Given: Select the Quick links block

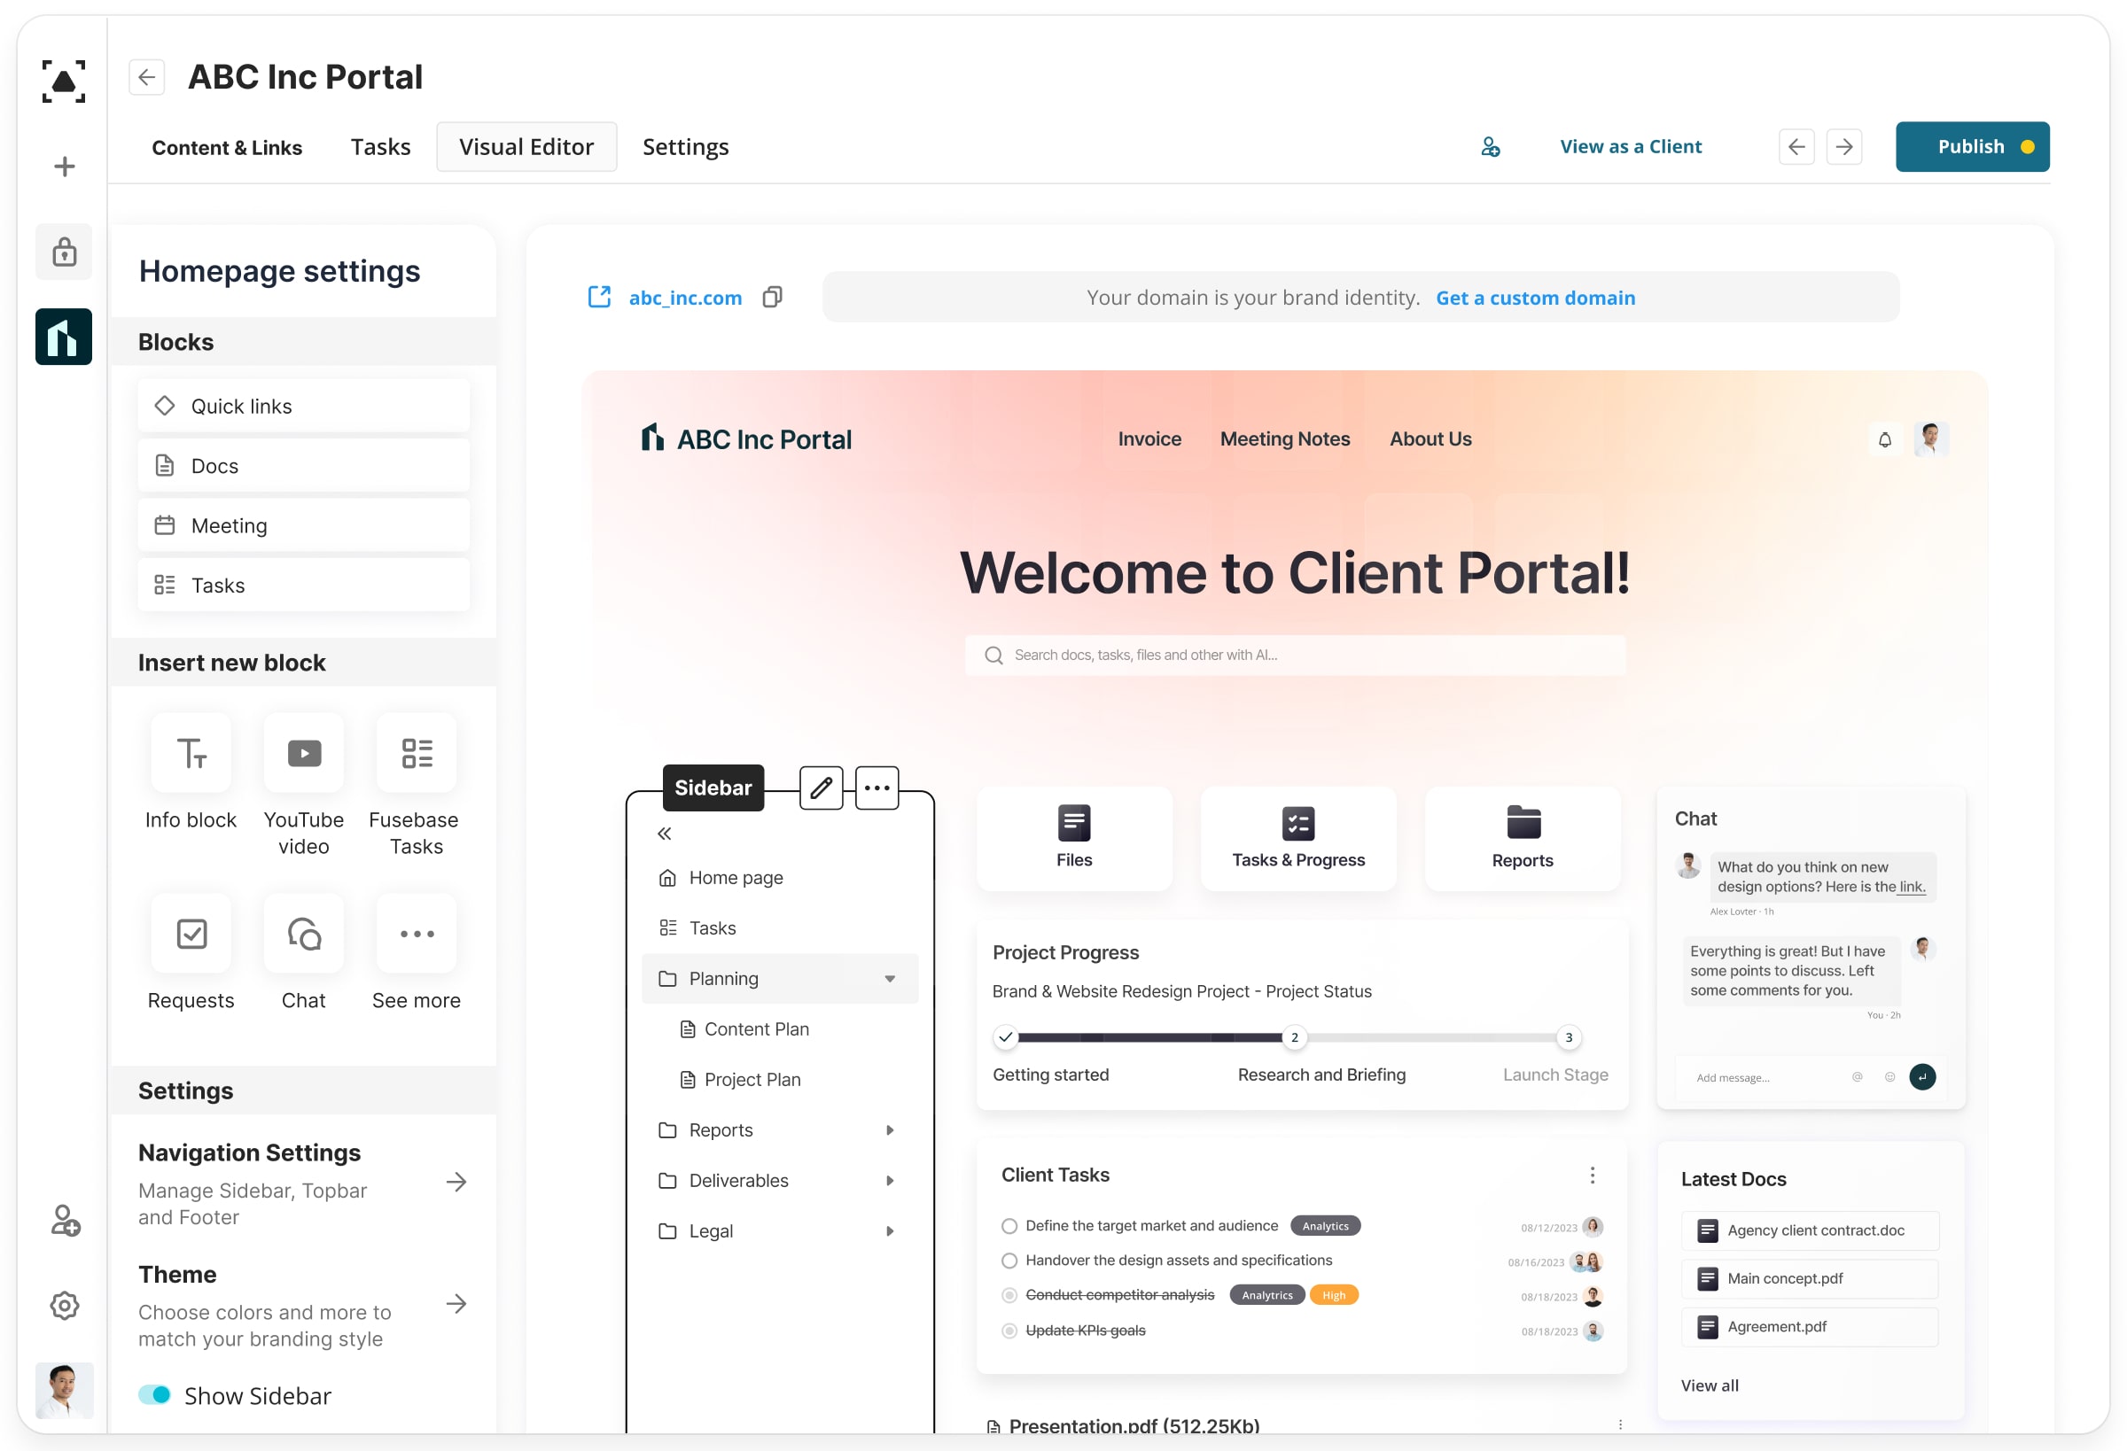Looking at the screenshot, I should 304,406.
